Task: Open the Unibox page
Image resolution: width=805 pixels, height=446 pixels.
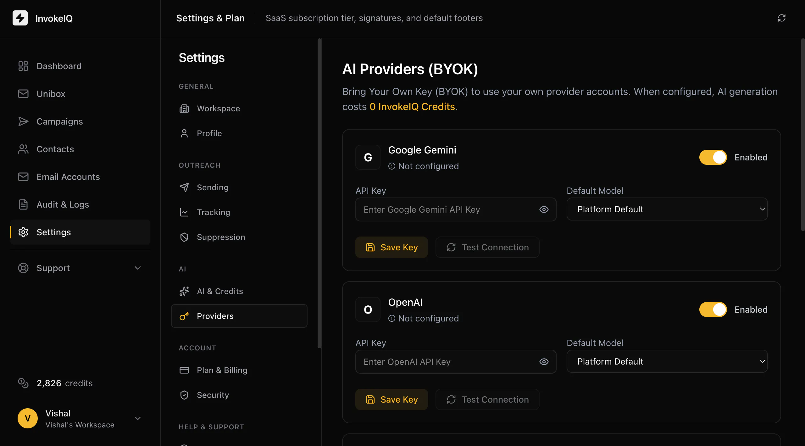Action: click(80, 94)
